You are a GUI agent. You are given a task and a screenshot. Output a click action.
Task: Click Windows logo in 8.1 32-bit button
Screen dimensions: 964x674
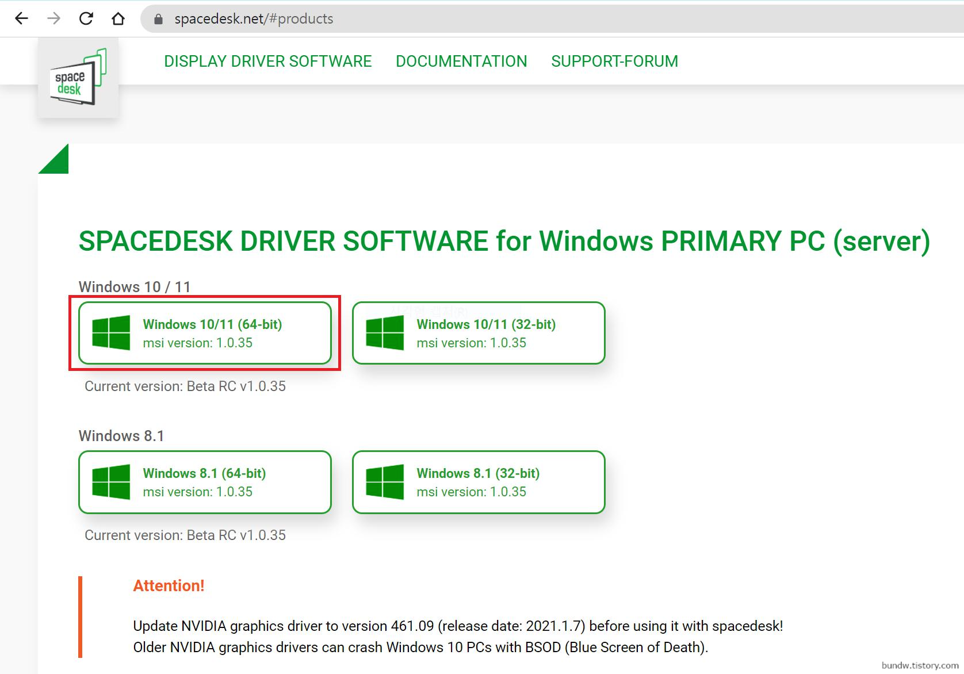tap(385, 482)
